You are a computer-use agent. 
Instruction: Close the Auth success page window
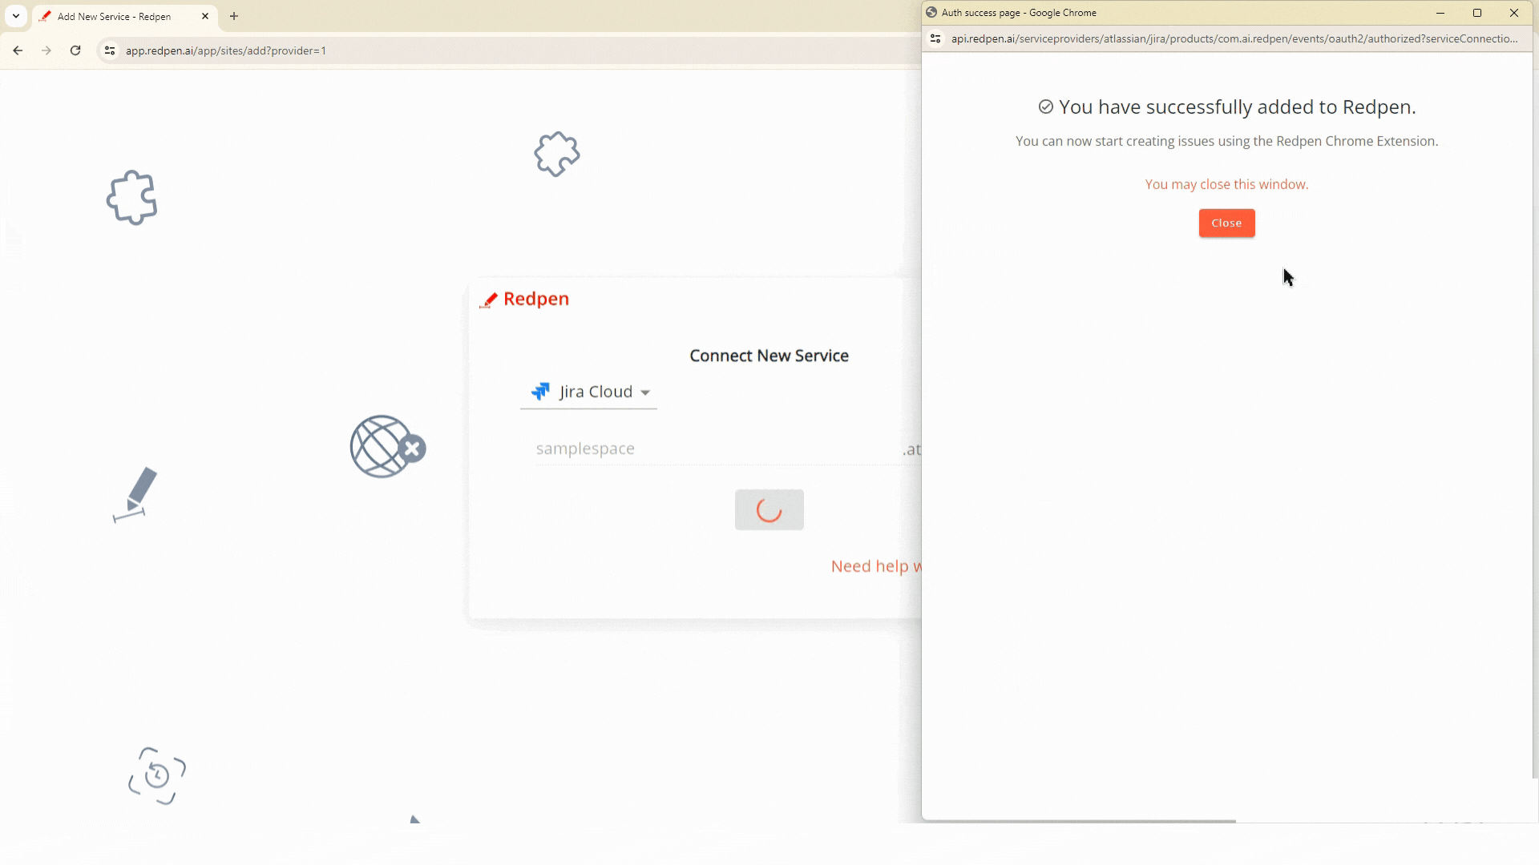(1514, 13)
